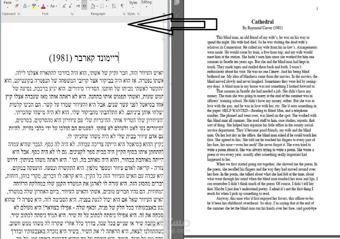Expand the Borders dropdown arrow
The width and height of the screenshot is (340, 239).
coord(106,6)
